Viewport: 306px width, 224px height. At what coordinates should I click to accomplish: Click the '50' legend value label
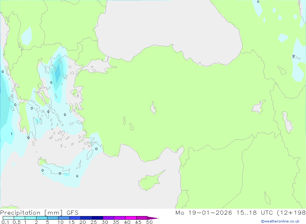click(150, 222)
